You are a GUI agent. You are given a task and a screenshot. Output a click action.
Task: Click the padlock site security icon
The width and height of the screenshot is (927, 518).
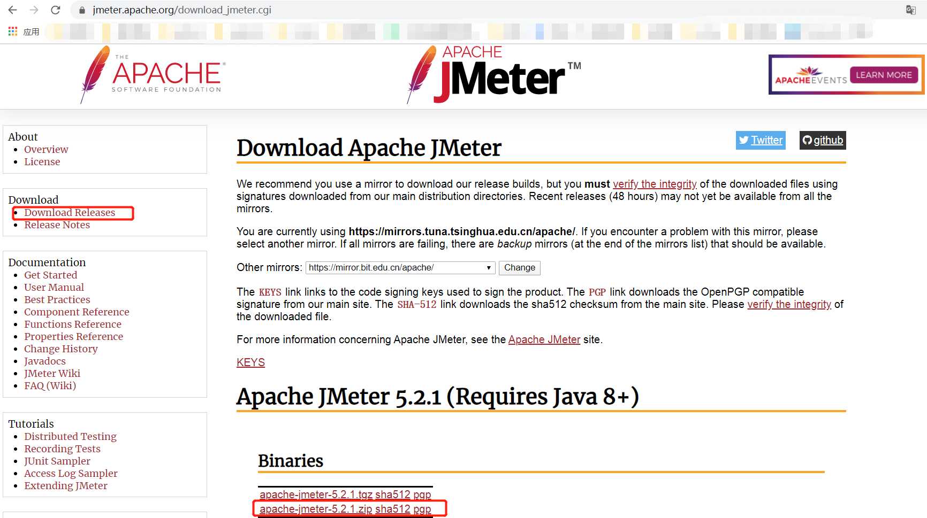tap(82, 10)
